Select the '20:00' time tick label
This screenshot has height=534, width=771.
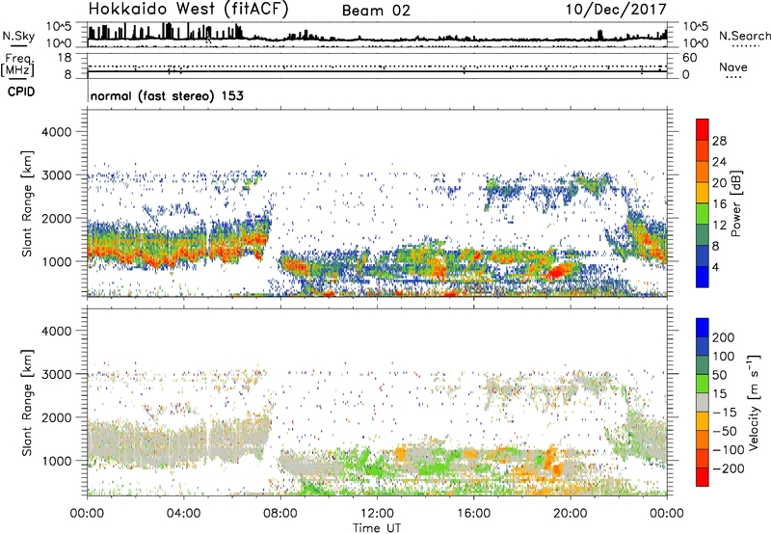[570, 514]
